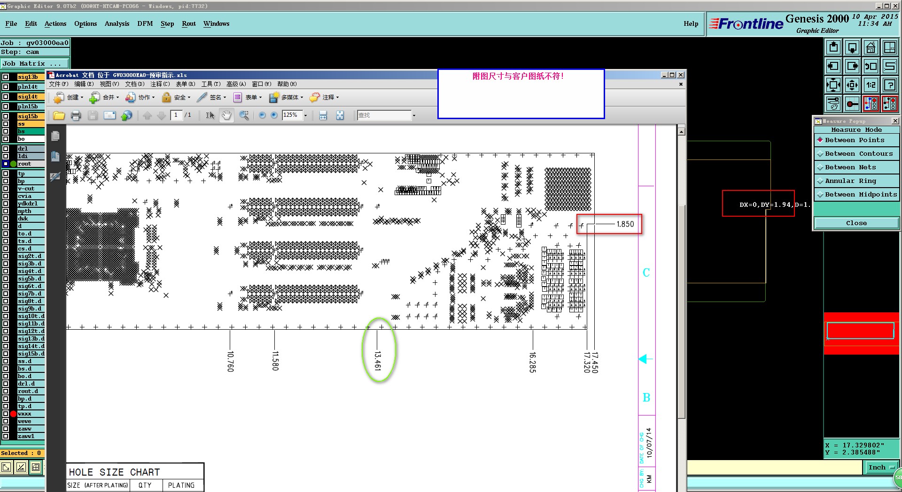This screenshot has height=492, width=902.
Task: Click the Acrobat open folder icon
Action: coord(59,115)
